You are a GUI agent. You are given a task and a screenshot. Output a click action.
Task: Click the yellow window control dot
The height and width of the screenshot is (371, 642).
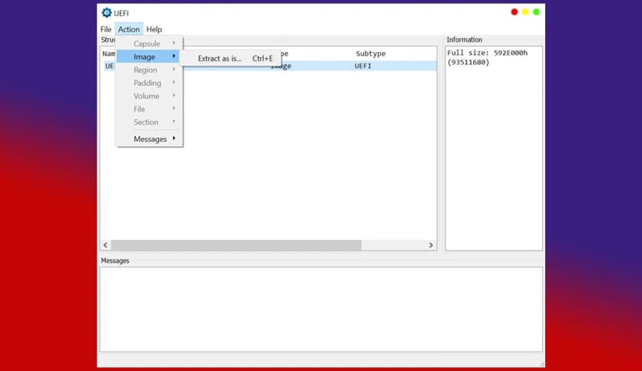coord(525,11)
